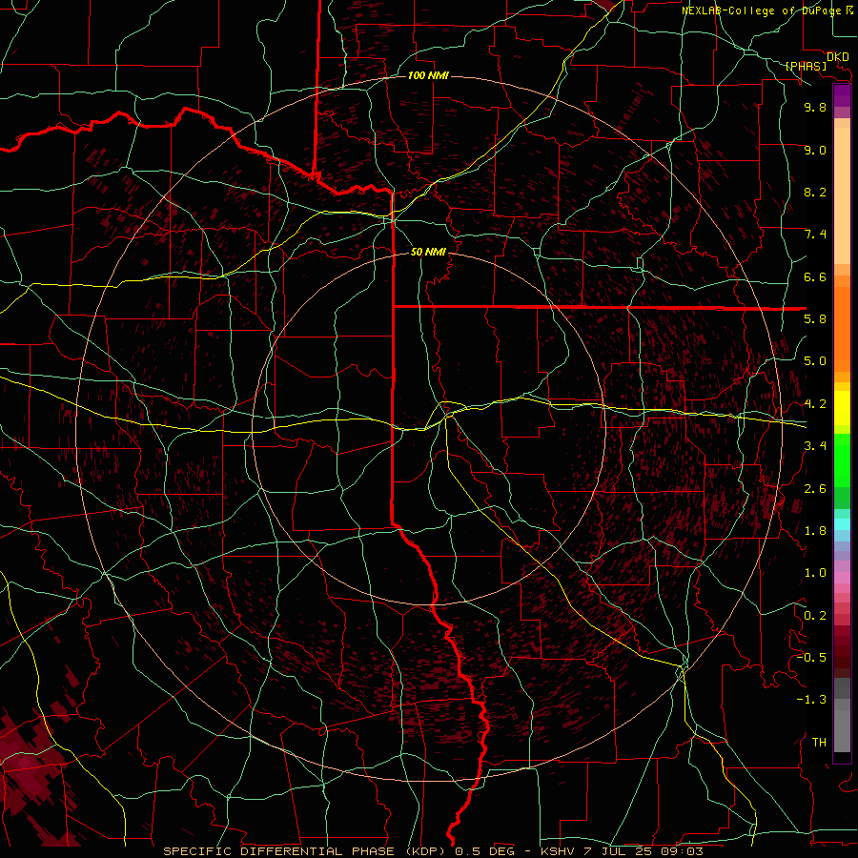Click the DKD label above the color bar

point(837,57)
